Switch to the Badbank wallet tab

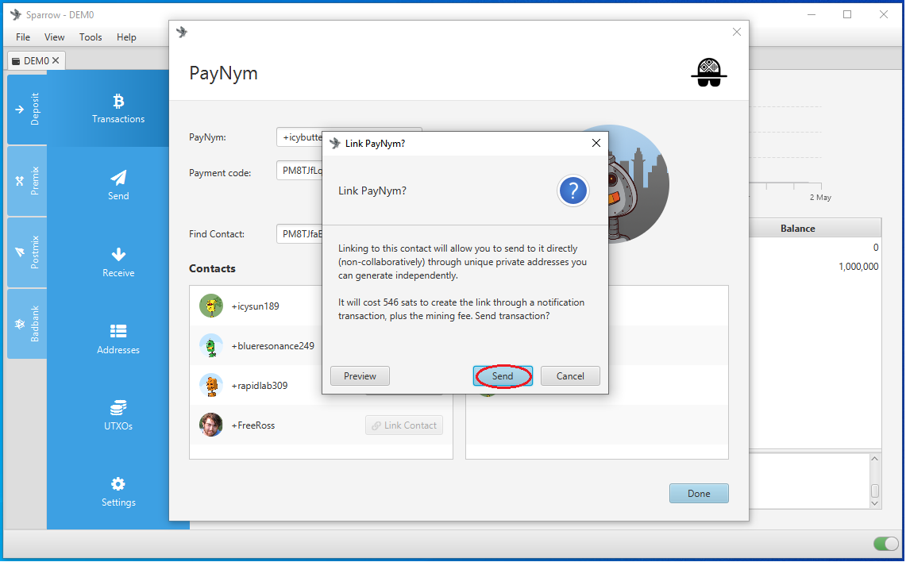pyautogui.click(x=27, y=323)
